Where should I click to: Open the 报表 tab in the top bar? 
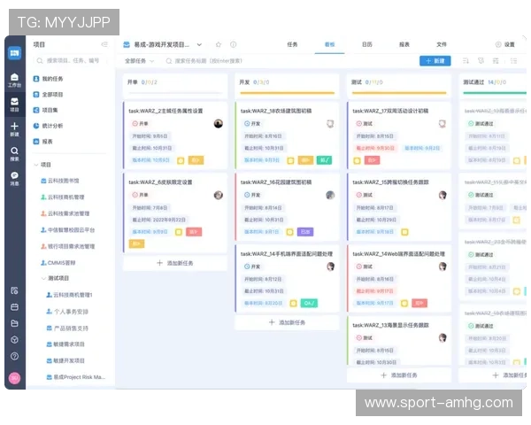(x=404, y=44)
